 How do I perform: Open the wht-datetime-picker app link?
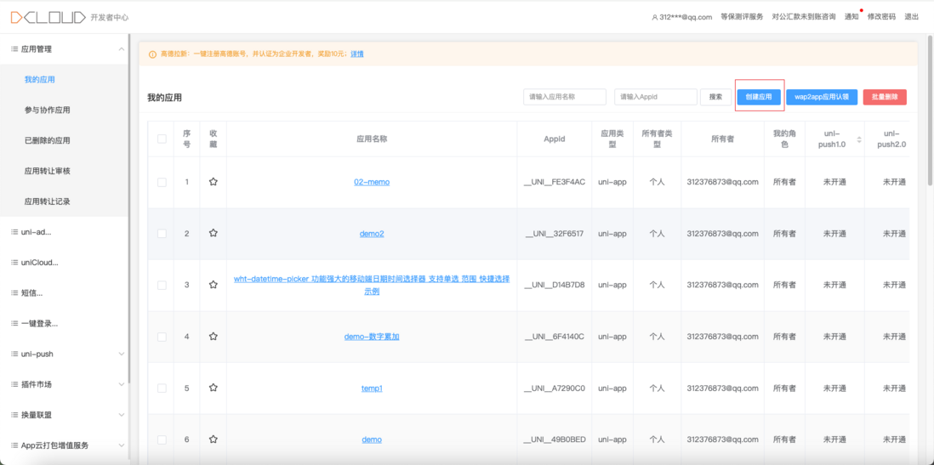coord(372,285)
